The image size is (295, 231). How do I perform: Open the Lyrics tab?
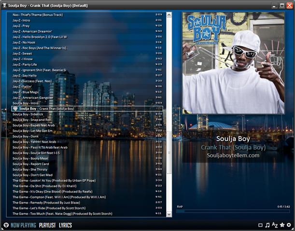click(x=65, y=225)
